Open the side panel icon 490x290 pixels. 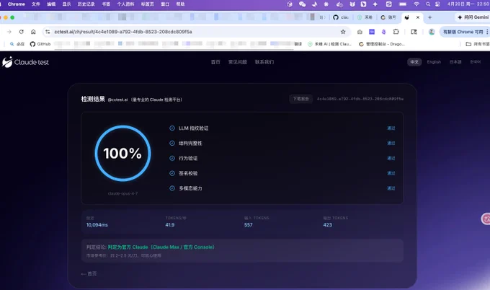click(414, 32)
